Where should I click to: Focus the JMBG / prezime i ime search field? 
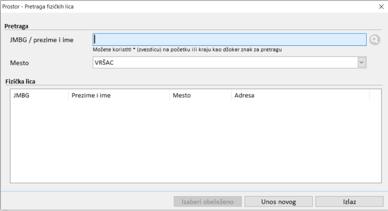tap(229, 39)
